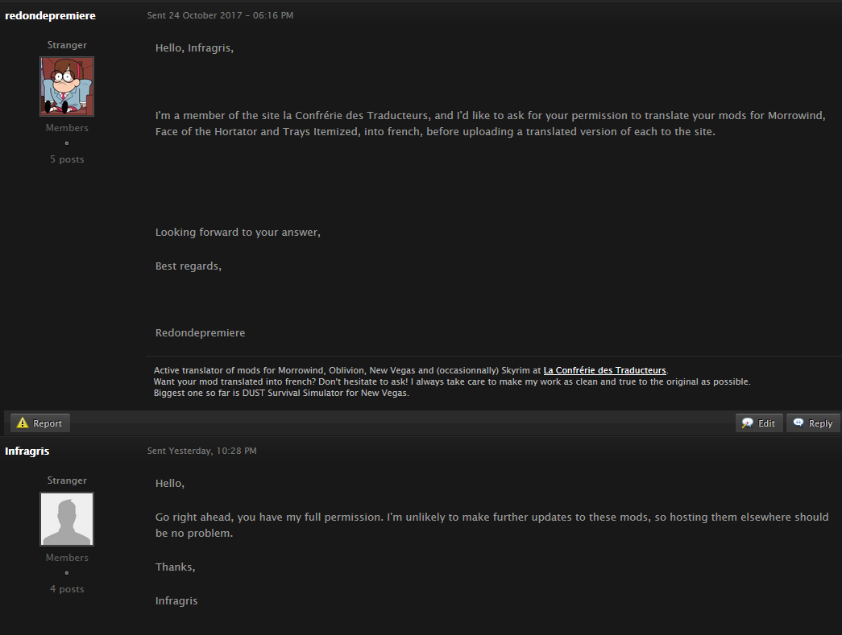Click Stranger rank above redondepremiere's avatar
The height and width of the screenshot is (635, 842).
tap(67, 45)
